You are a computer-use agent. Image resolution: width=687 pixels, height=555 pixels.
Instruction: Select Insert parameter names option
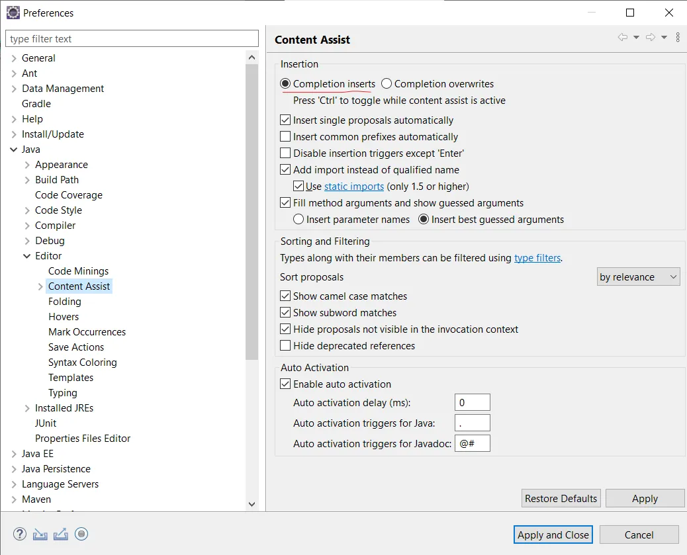point(298,220)
